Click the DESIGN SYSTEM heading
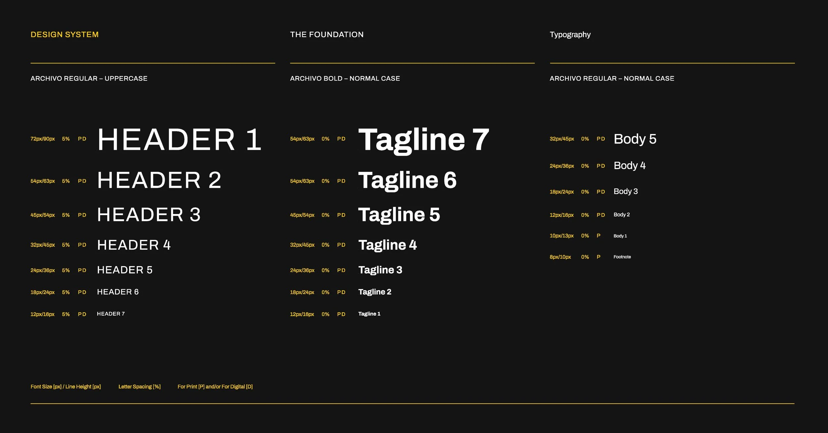The image size is (828, 433). 64,34
